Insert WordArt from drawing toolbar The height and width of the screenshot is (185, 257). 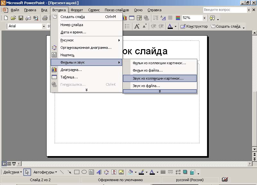coord(99,172)
